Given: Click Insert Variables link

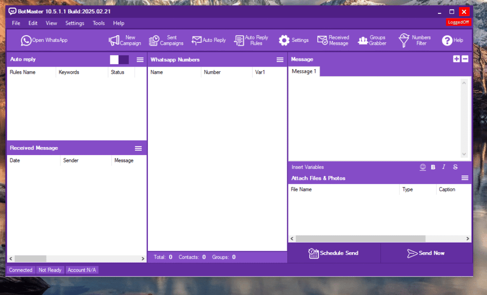Looking at the screenshot, I should coord(308,167).
